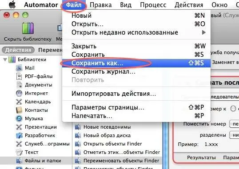Click the Файл menu in menu bar
This screenshot has width=239, height=169.
click(x=74, y=5)
